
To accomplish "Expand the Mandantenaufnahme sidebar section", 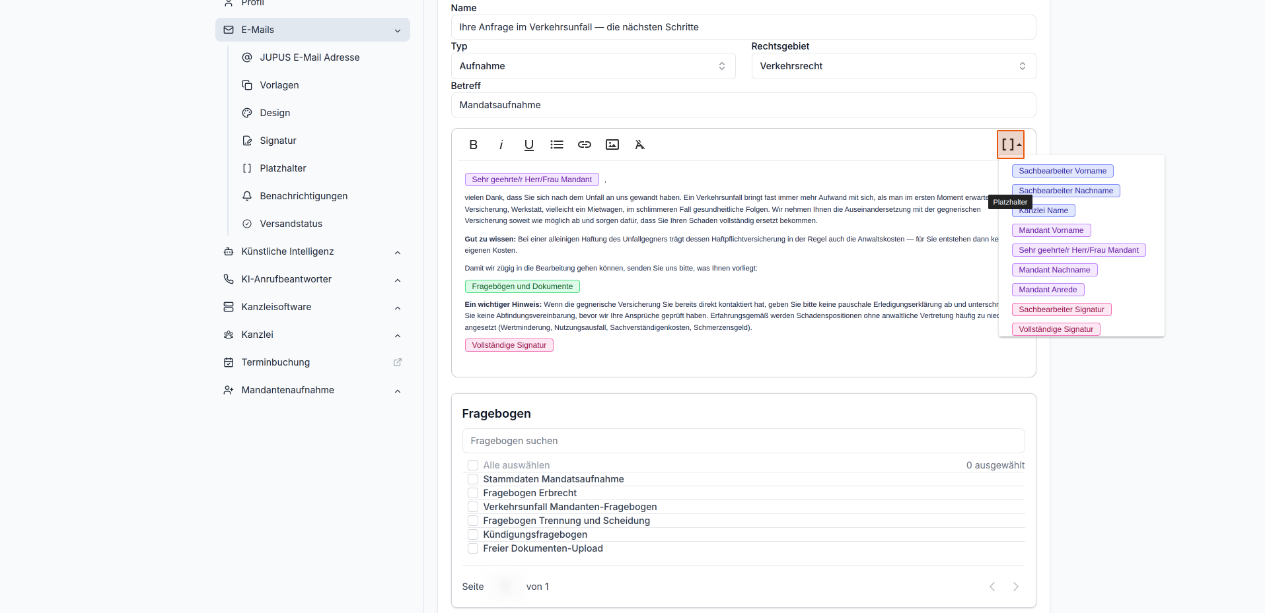I will 312,390.
